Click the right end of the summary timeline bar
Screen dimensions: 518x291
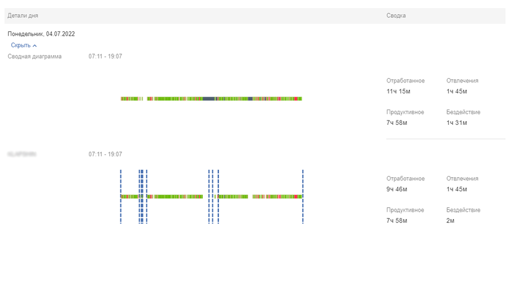tap(301, 98)
